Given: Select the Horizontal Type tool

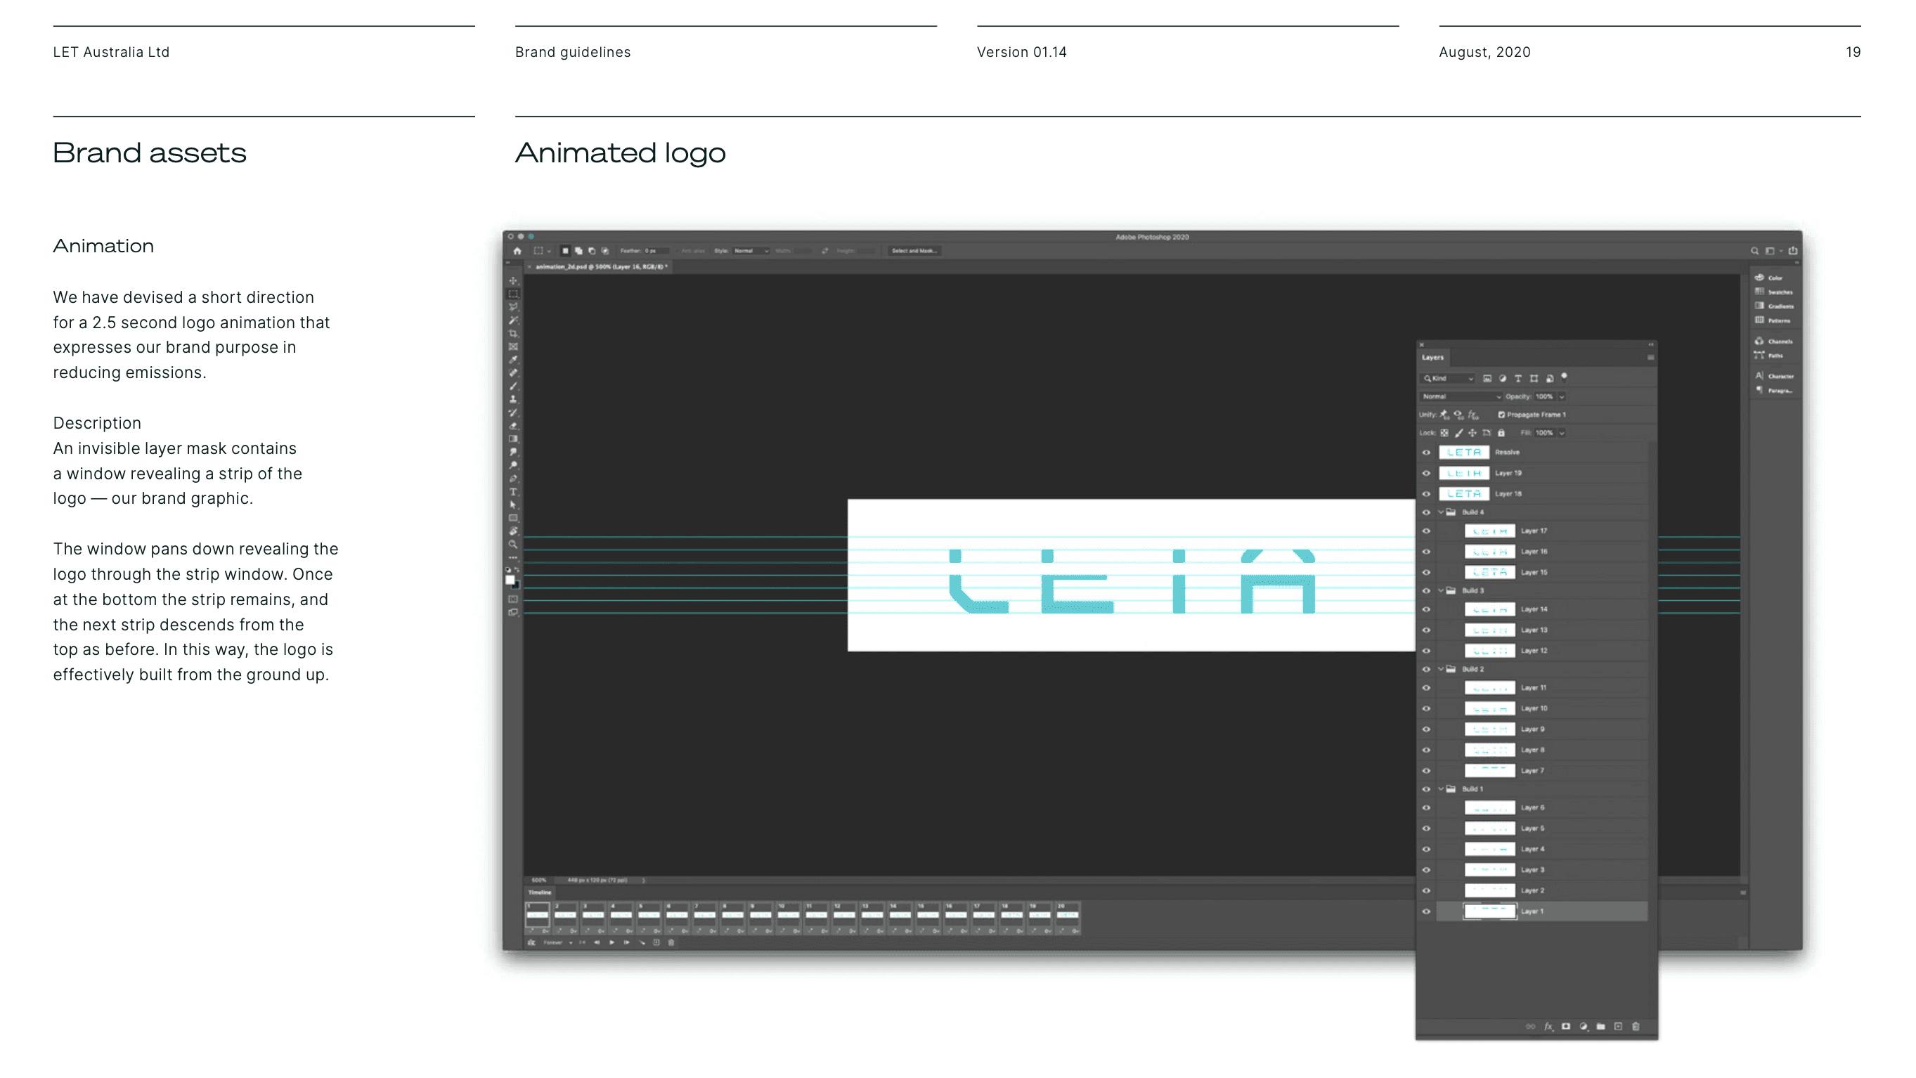Looking at the screenshot, I should point(513,491).
